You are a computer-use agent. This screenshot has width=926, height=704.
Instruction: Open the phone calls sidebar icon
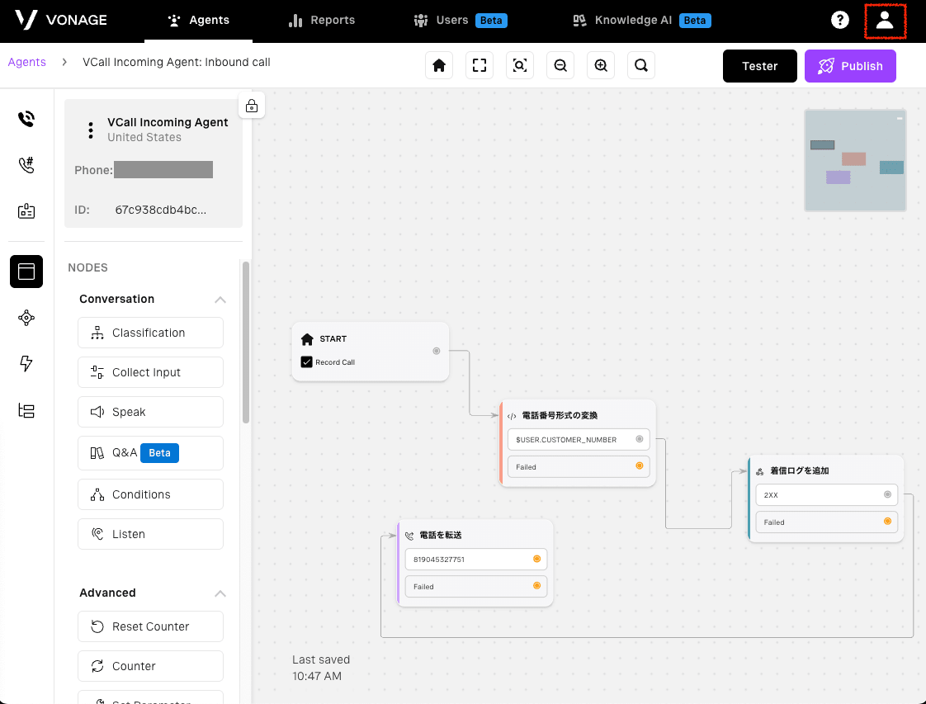pos(26,119)
